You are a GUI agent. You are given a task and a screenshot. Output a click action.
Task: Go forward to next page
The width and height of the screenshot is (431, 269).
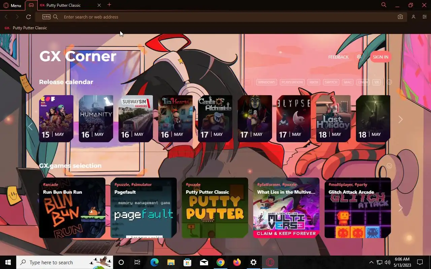click(17, 17)
